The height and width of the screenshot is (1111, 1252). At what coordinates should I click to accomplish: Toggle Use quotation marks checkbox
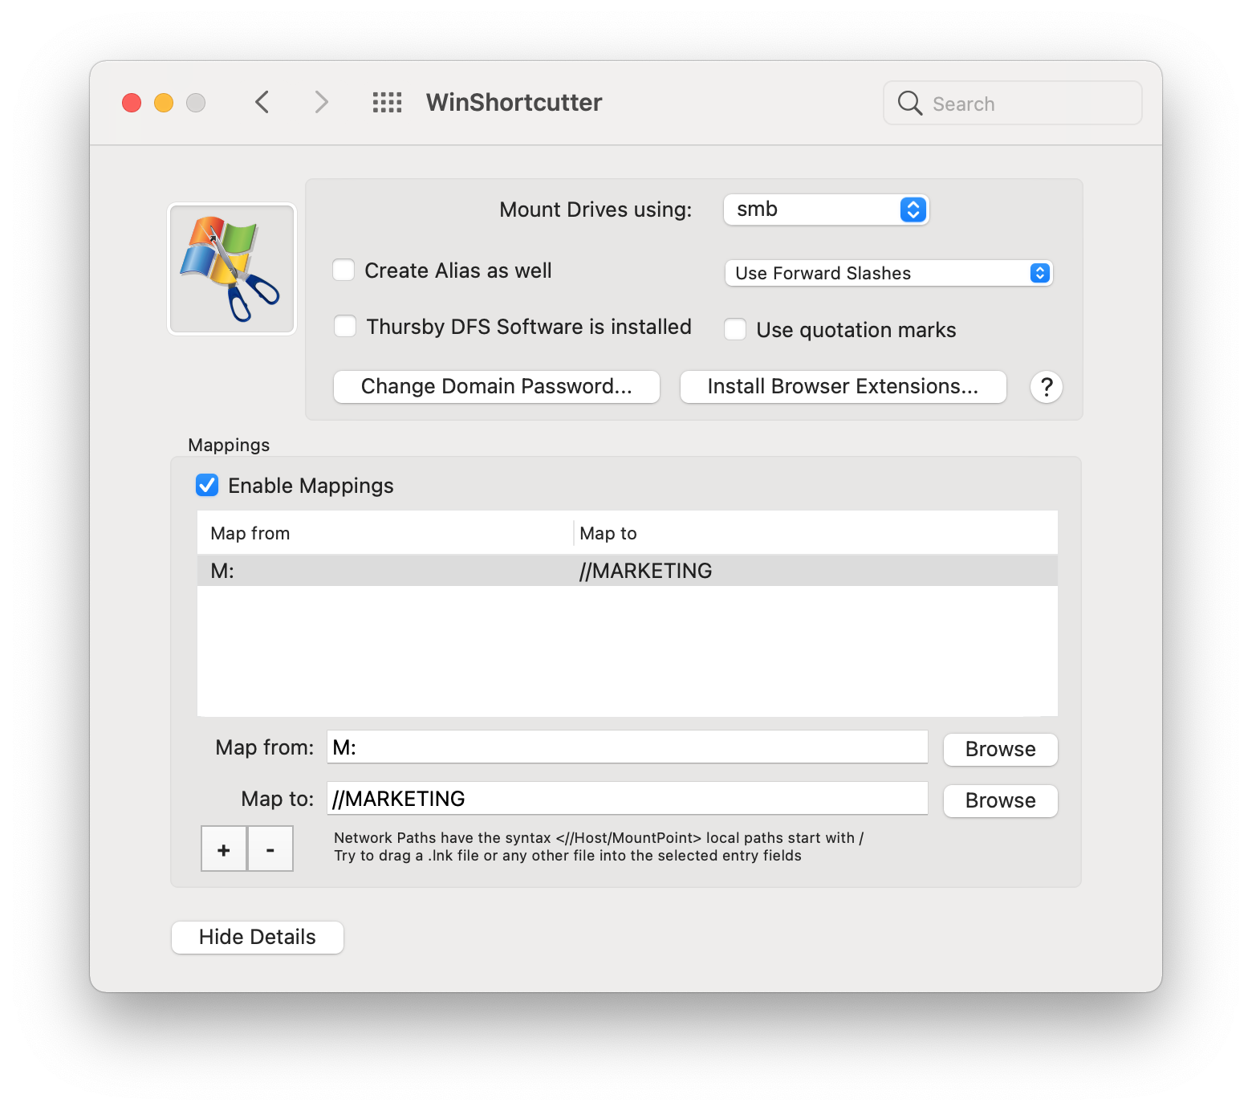pyautogui.click(x=735, y=330)
